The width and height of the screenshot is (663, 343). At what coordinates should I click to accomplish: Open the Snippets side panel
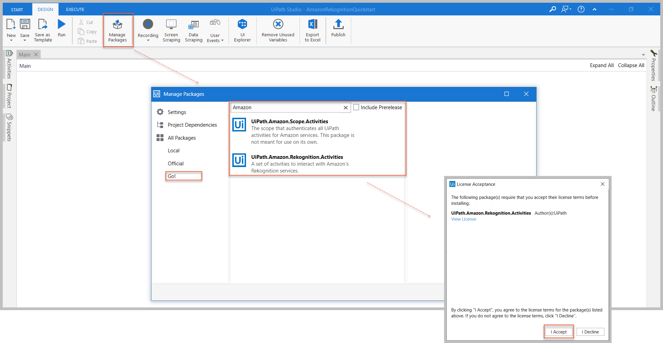click(9, 127)
